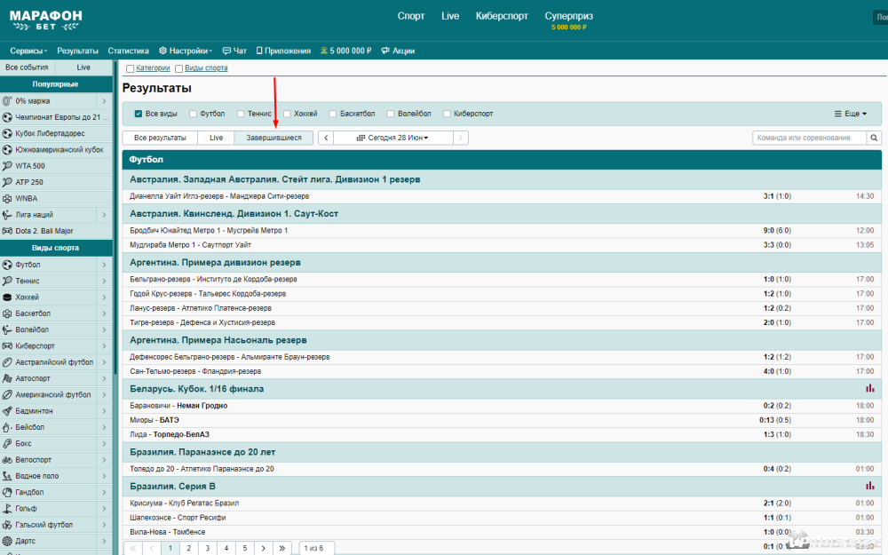The image size is (888, 555).
Task: Open the date picker Сегодня 28 Июн
Action: [x=392, y=138]
